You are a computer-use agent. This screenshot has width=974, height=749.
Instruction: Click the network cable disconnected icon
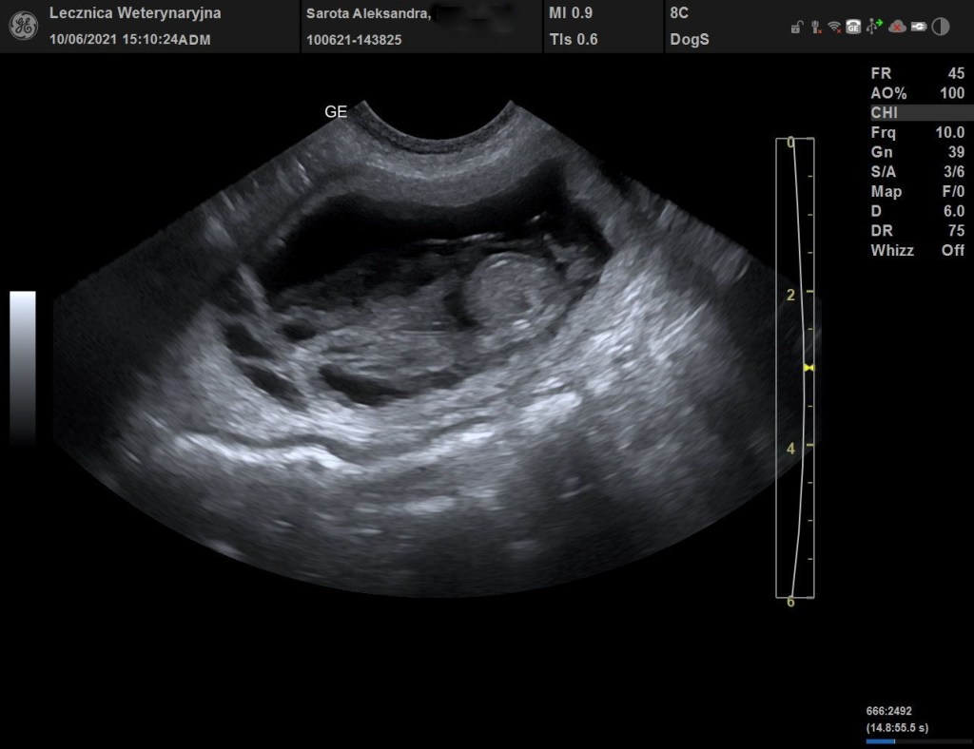[x=815, y=28]
